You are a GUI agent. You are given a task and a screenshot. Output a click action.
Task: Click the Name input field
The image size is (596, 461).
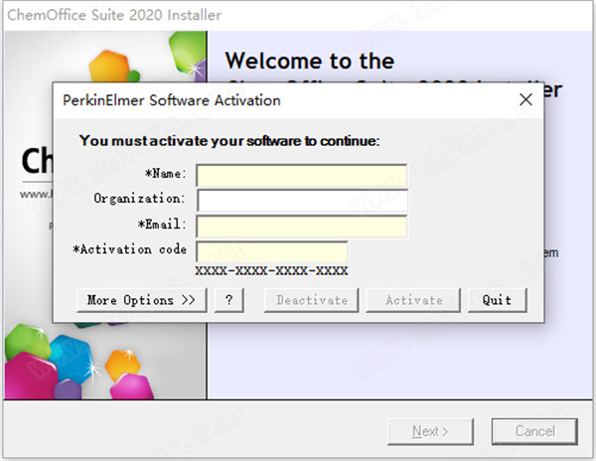302,175
